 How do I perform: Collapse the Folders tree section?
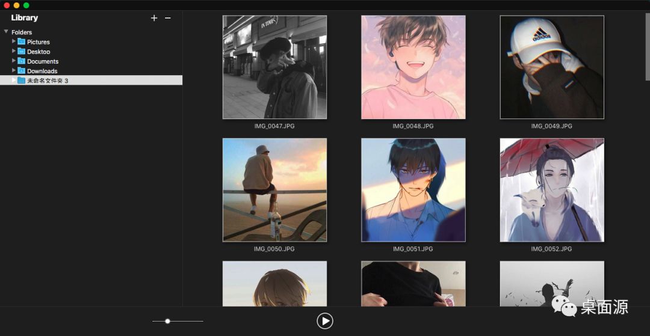(x=6, y=32)
